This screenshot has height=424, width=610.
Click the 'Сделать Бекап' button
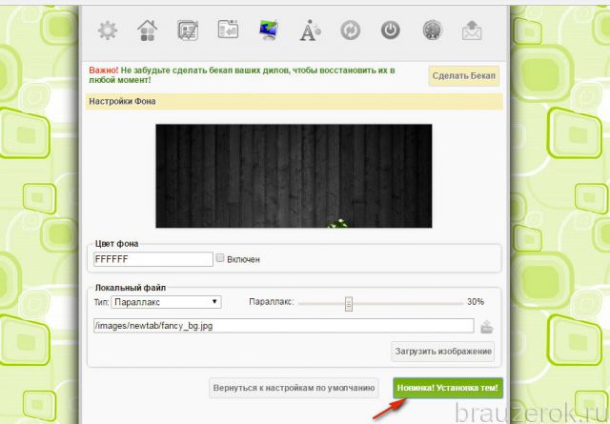464,76
